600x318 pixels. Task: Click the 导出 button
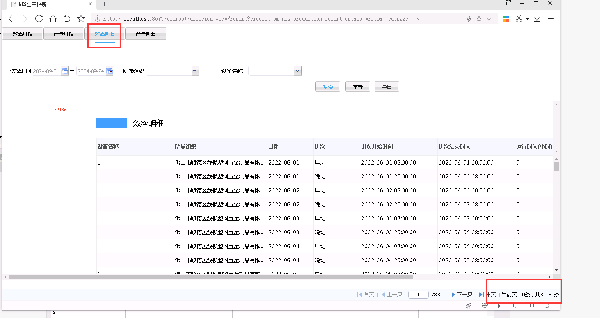[387, 87]
